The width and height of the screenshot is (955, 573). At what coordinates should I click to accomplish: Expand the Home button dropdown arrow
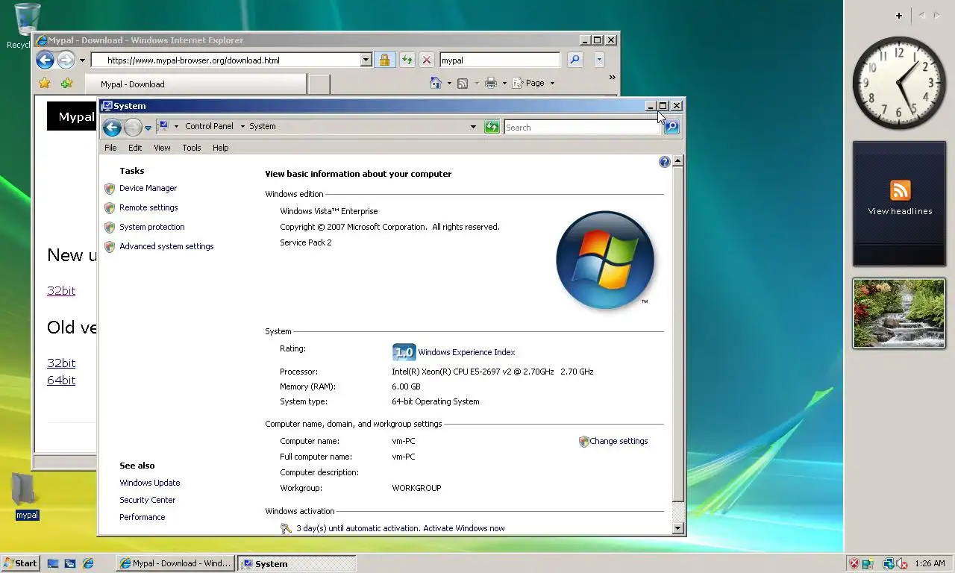pyautogui.click(x=448, y=84)
